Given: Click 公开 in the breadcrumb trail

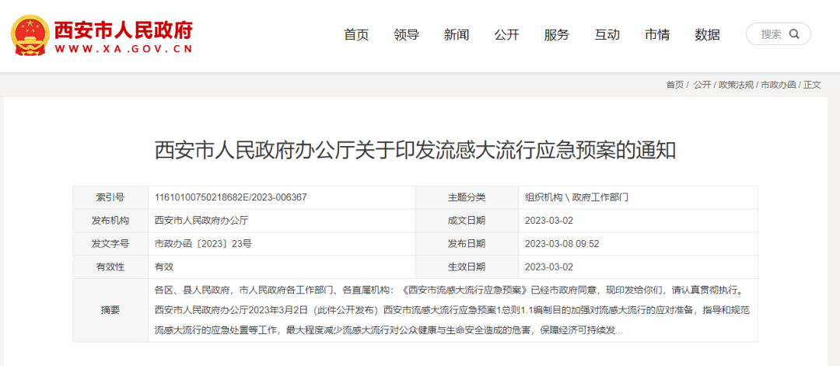Looking at the screenshot, I should coord(702,85).
